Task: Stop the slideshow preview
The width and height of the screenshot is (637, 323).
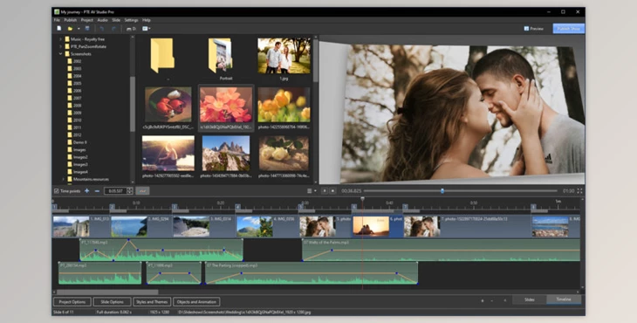Action: coord(332,190)
